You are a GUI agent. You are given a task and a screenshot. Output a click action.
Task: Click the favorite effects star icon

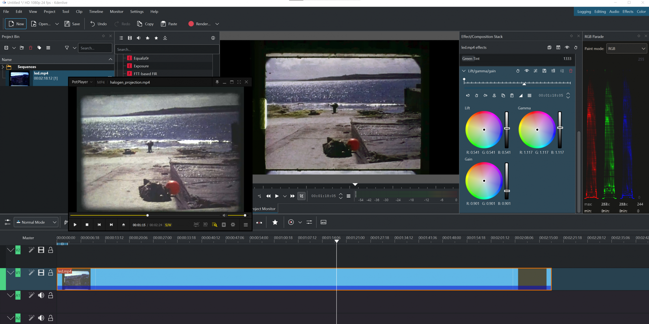tap(156, 38)
